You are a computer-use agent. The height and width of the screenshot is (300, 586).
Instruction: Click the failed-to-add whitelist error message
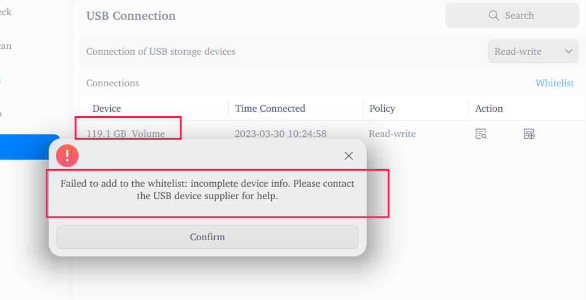coord(207,190)
